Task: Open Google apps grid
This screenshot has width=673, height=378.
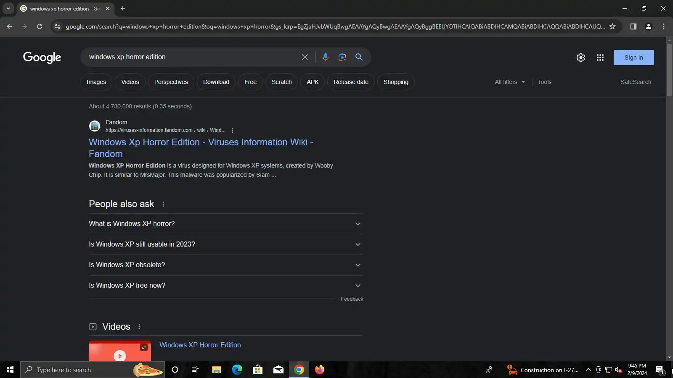Action: [x=600, y=58]
